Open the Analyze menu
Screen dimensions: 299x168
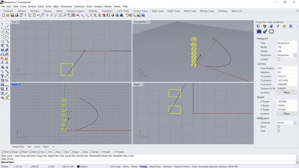pos(98,7)
